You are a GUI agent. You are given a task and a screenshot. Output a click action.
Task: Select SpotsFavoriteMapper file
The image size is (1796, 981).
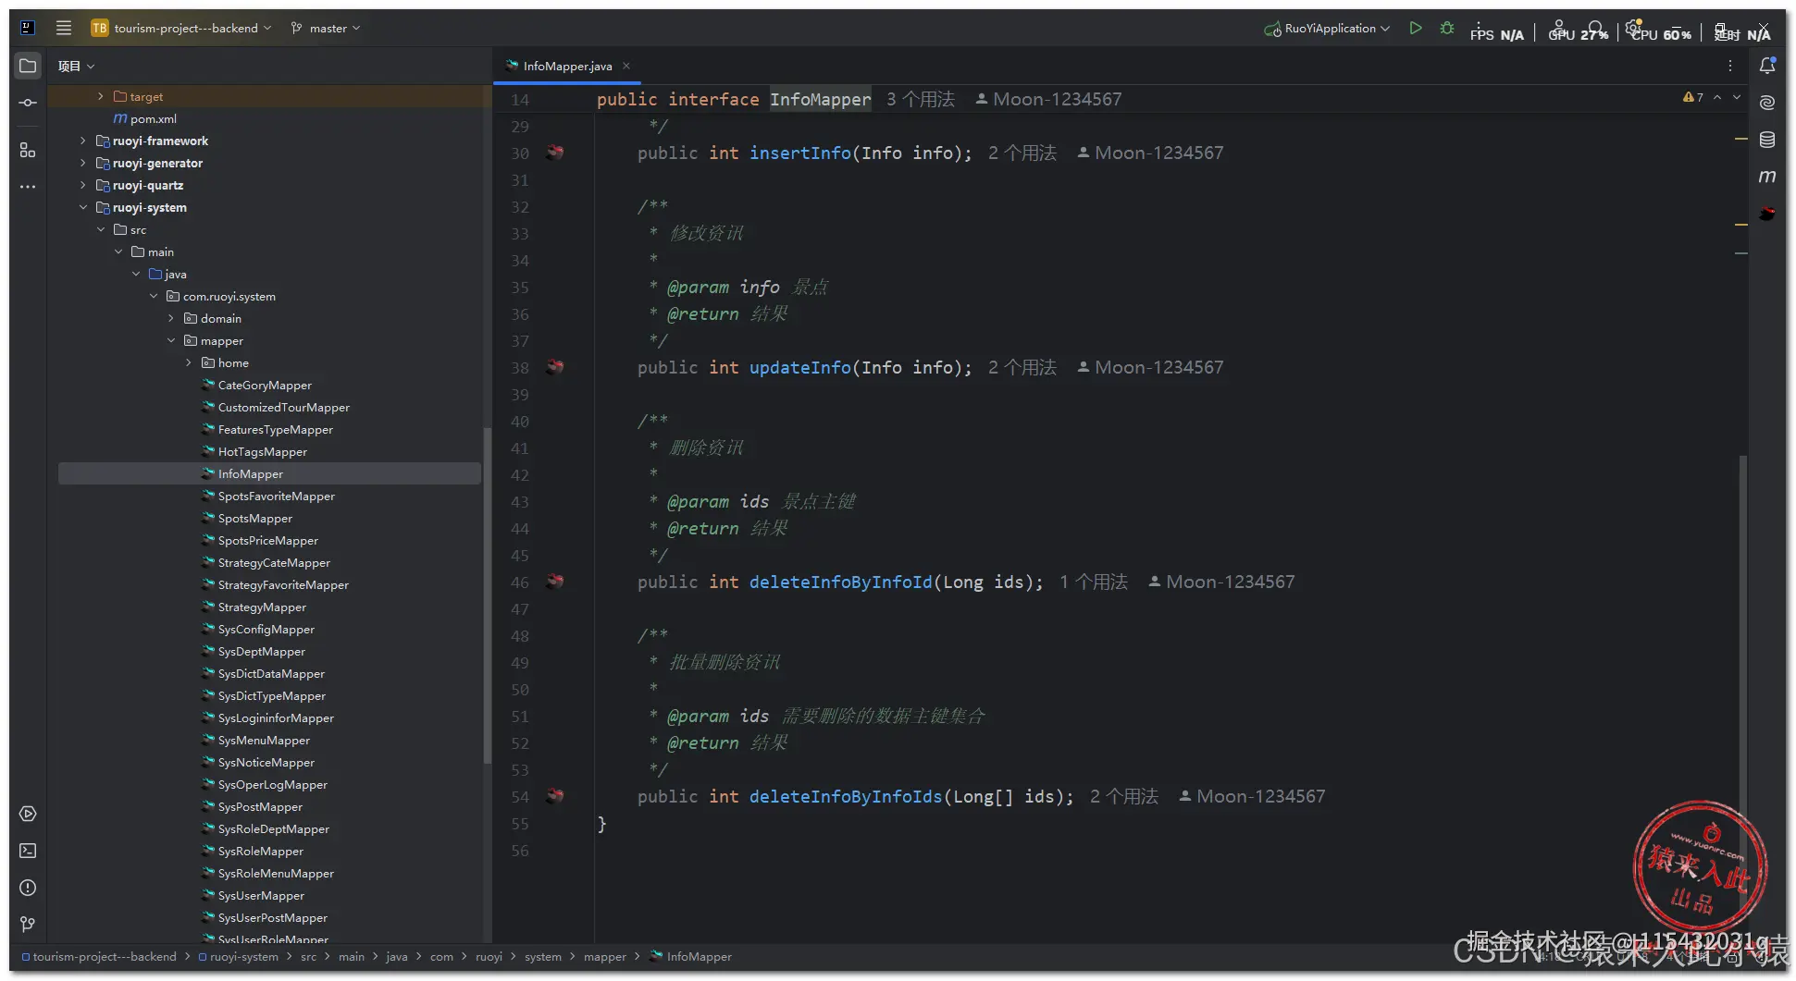[276, 496]
